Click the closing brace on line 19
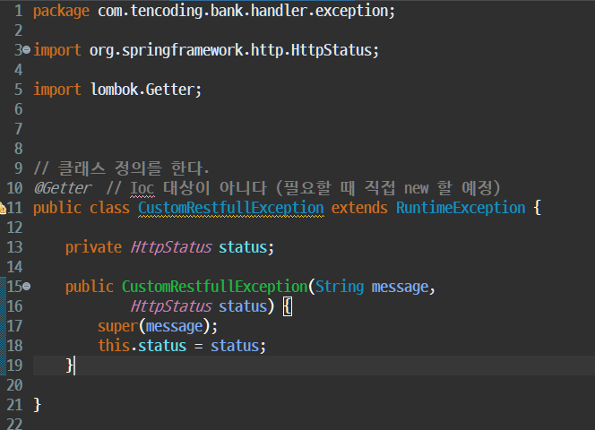 pyautogui.click(x=69, y=365)
